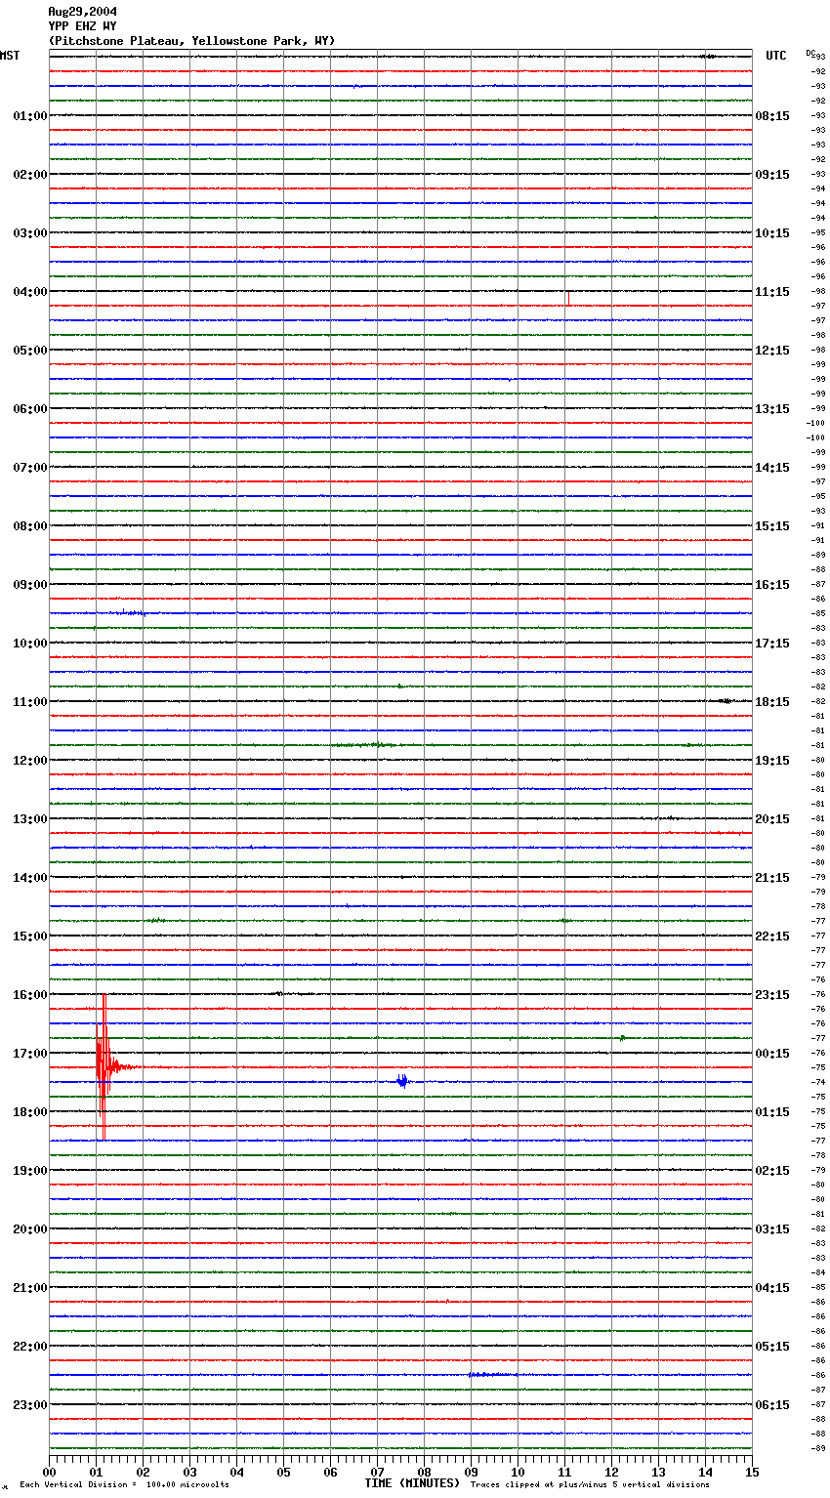Click the 11:00 MST time label
The height and width of the screenshot is (1498, 830).
(30, 702)
